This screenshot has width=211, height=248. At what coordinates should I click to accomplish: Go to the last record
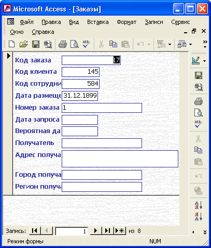[x=108, y=231]
